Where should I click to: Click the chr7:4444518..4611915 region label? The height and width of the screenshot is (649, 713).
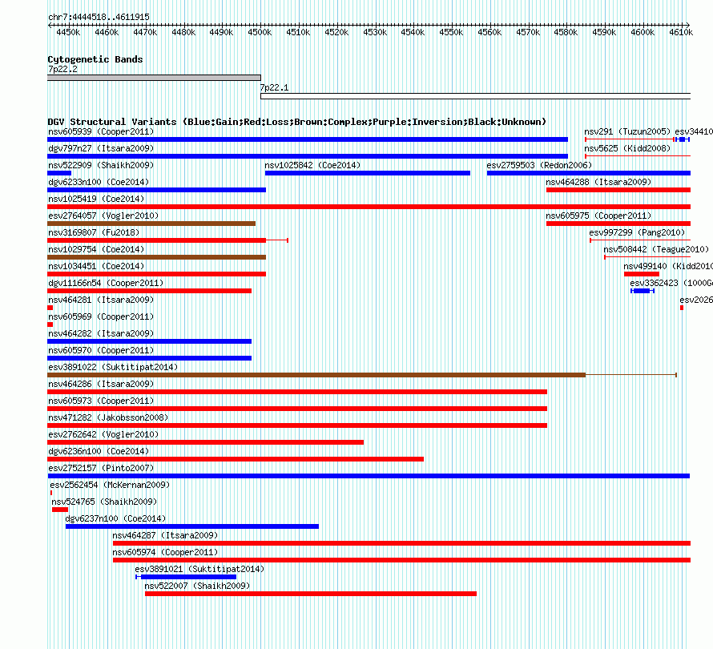click(99, 18)
